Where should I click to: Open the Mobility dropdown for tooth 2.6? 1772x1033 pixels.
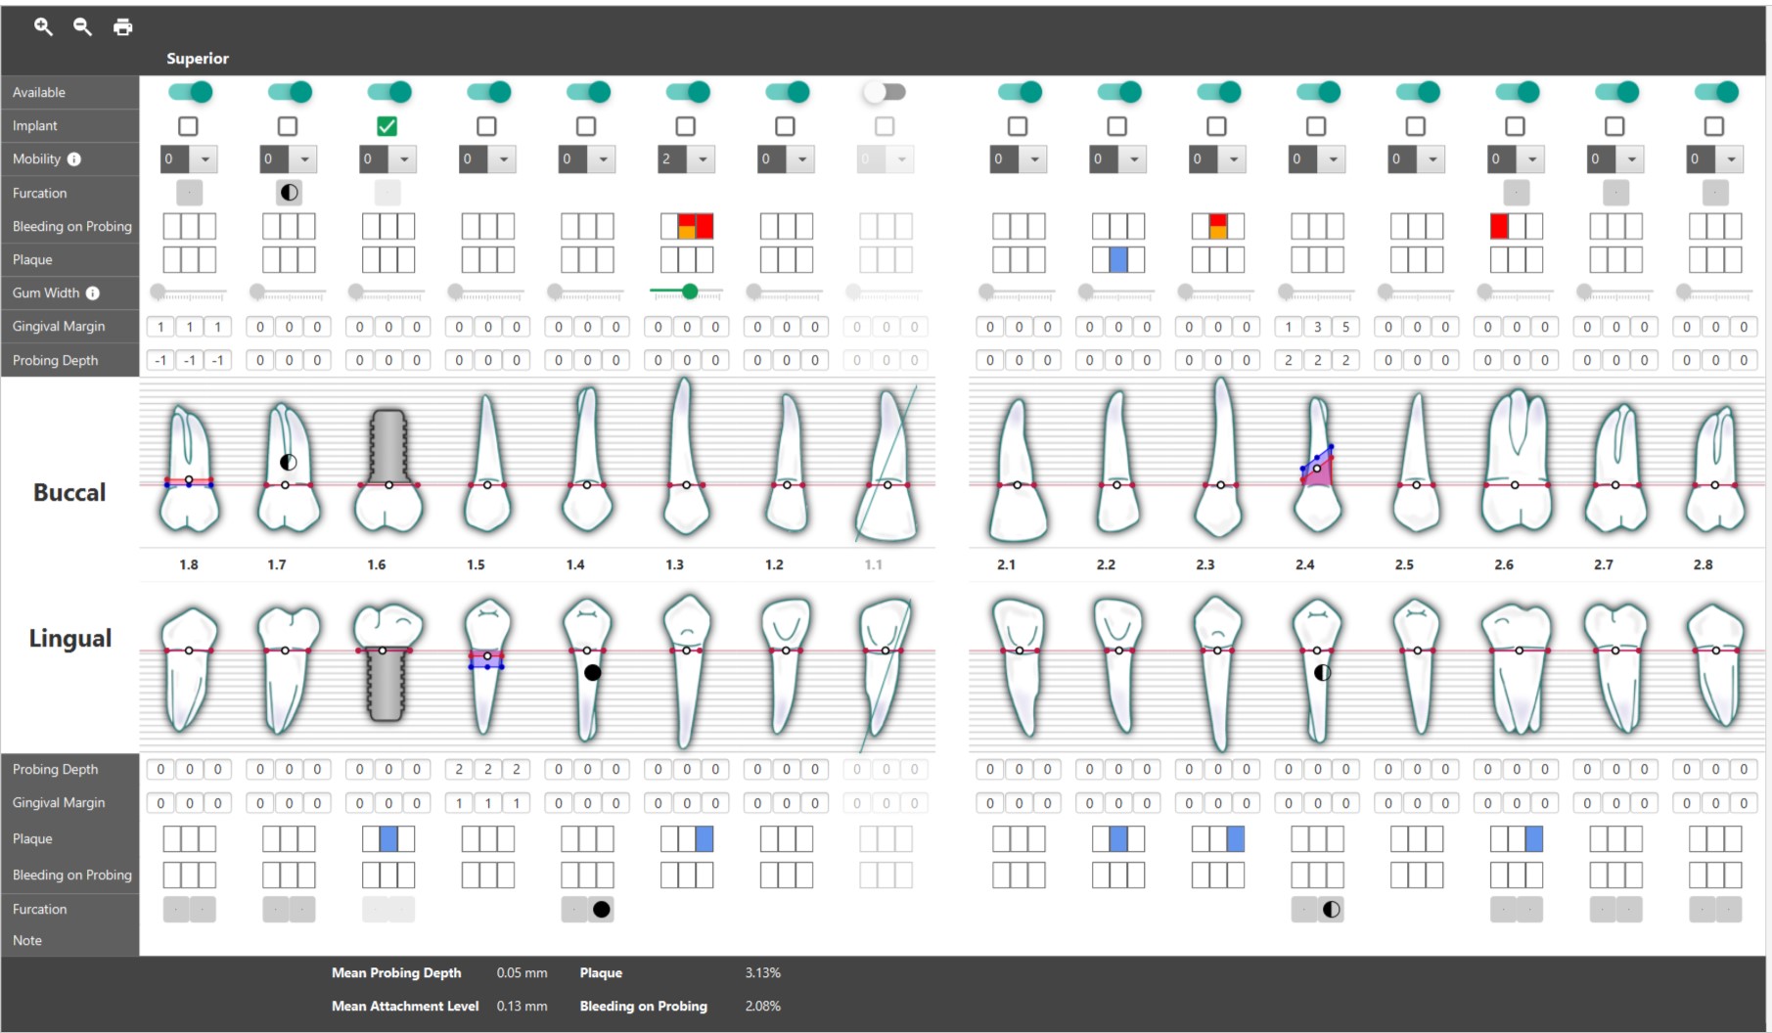pyautogui.click(x=1516, y=159)
